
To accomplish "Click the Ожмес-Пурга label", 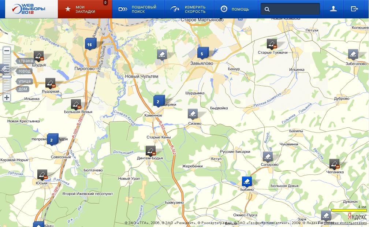I will pyautogui.click(x=245, y=215).
